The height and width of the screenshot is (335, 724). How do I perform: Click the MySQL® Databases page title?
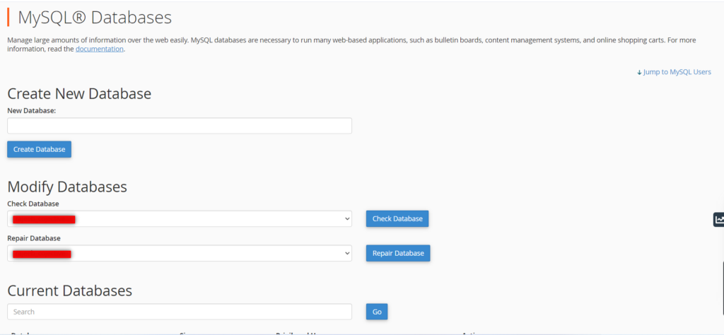click(x=95, y=18)
